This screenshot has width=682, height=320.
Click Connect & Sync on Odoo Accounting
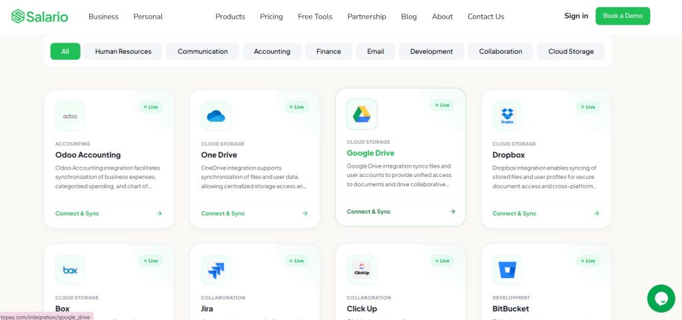pos(77,213)
